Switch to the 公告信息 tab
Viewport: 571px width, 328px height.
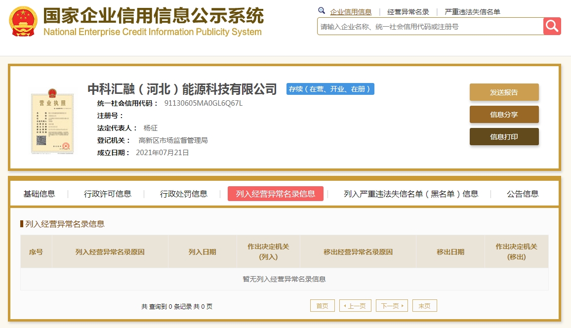(523, 194)
